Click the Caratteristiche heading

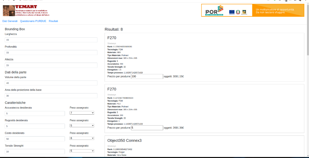[15, 102]
